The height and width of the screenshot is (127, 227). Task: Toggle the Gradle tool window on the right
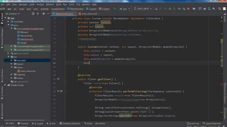(225, 18)
